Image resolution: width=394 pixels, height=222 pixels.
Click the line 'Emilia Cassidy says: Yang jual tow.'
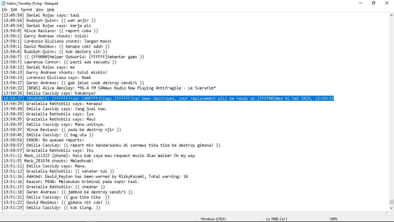[x=54, y=109]
